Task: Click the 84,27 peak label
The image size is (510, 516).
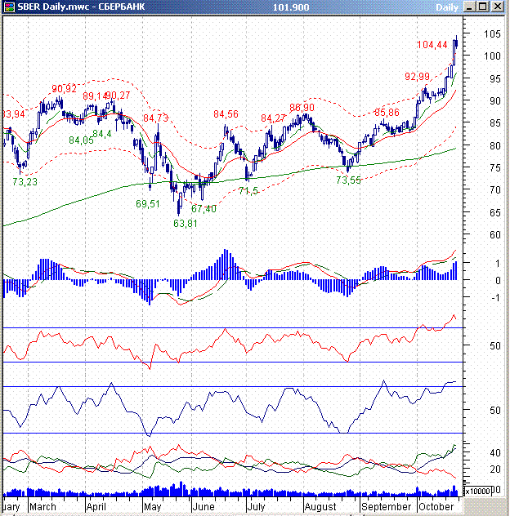Action: coord(273,118)
